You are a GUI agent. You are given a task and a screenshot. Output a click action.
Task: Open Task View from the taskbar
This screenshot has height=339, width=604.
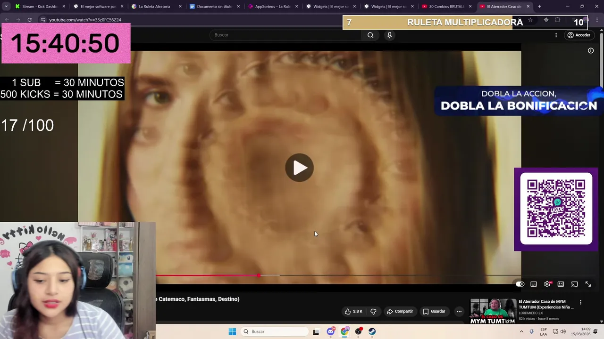[316, 331]
